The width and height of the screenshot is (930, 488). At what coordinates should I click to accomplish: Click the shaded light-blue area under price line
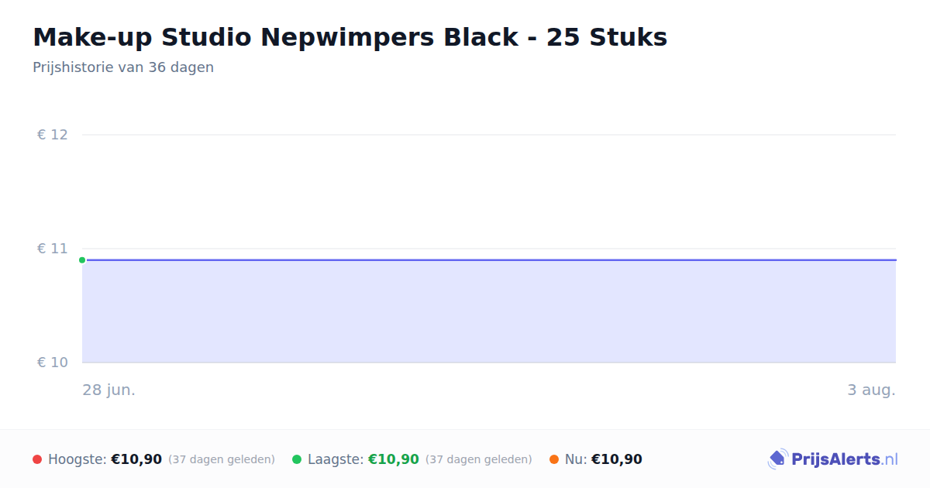[x=489, y=311]
